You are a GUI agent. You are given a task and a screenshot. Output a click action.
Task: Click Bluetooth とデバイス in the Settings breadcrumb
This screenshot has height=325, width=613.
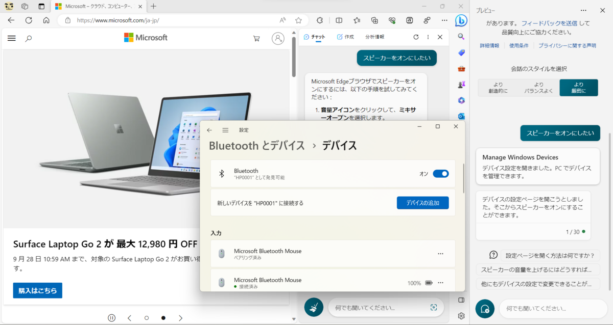point(257,146)
